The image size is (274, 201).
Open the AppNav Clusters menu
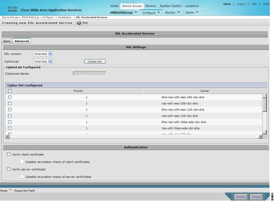pos(171,6)
